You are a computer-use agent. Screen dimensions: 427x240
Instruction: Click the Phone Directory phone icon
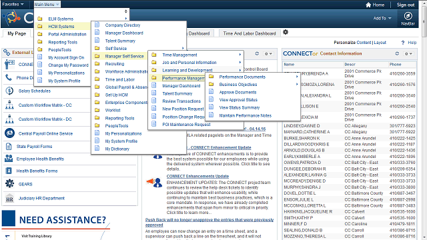click(9, 77)
